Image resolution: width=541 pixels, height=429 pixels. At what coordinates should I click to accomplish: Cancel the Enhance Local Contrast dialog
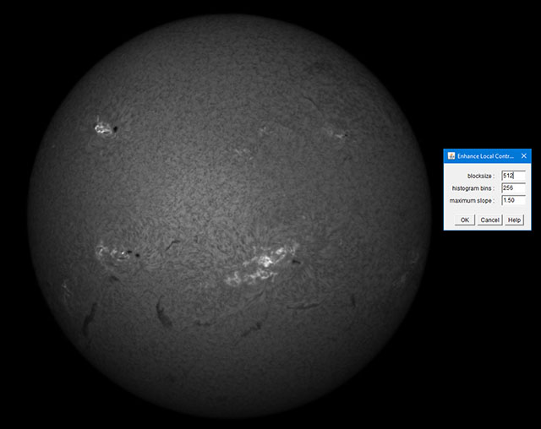[x=489, y=220]
